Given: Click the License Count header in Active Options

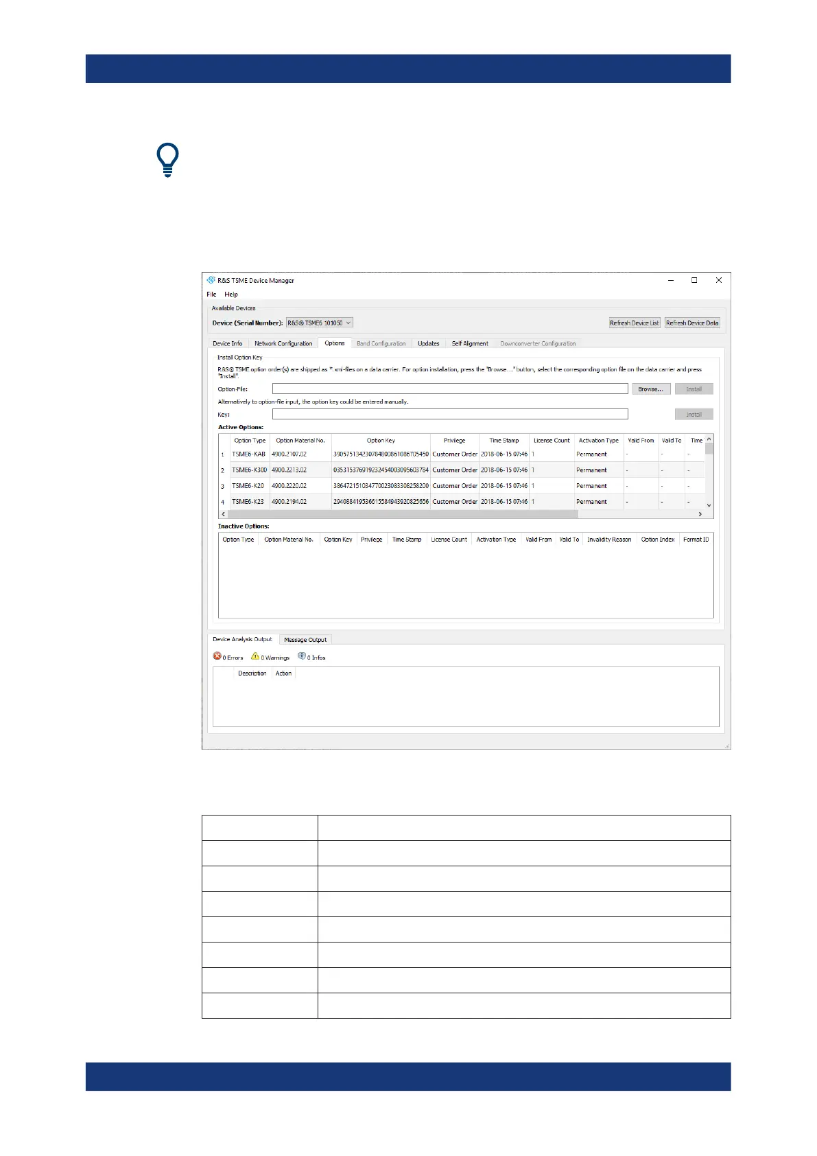Looking at the screenshot, I should (x=552, y=441).
